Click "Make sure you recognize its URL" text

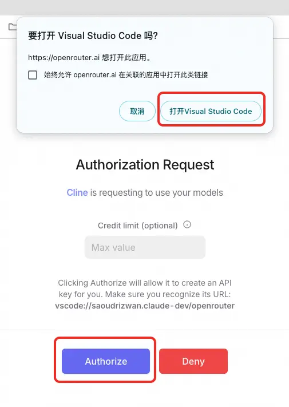168,294
